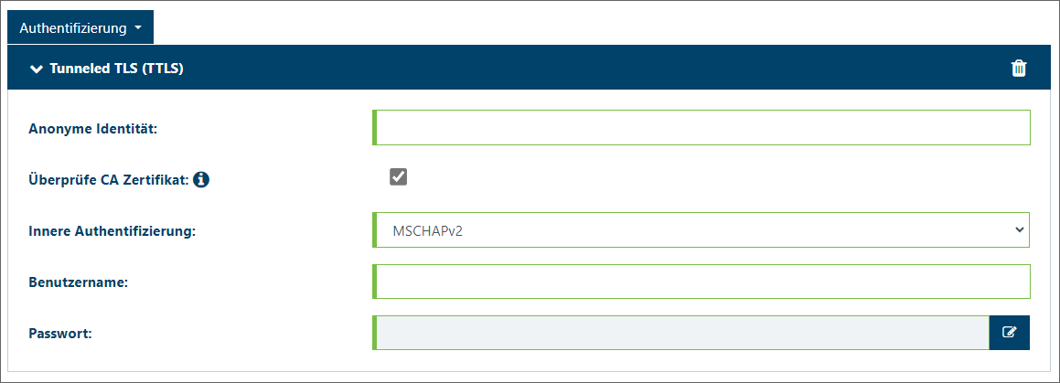Focus the Anonyme Identität text field
This screenshot has height=383, width=1060.
701,128
